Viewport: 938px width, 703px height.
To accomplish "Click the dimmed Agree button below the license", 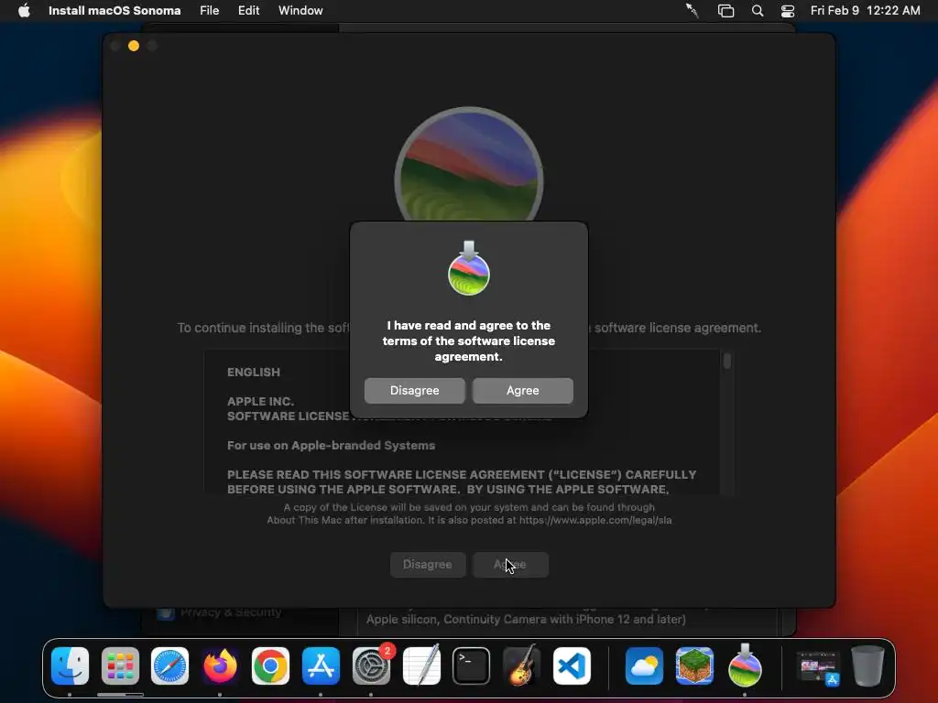I will tap(510, 564).
